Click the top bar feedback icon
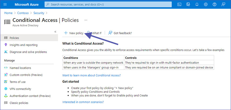The height and width of the screenshot is (110, 231). [x=223, y=5]
